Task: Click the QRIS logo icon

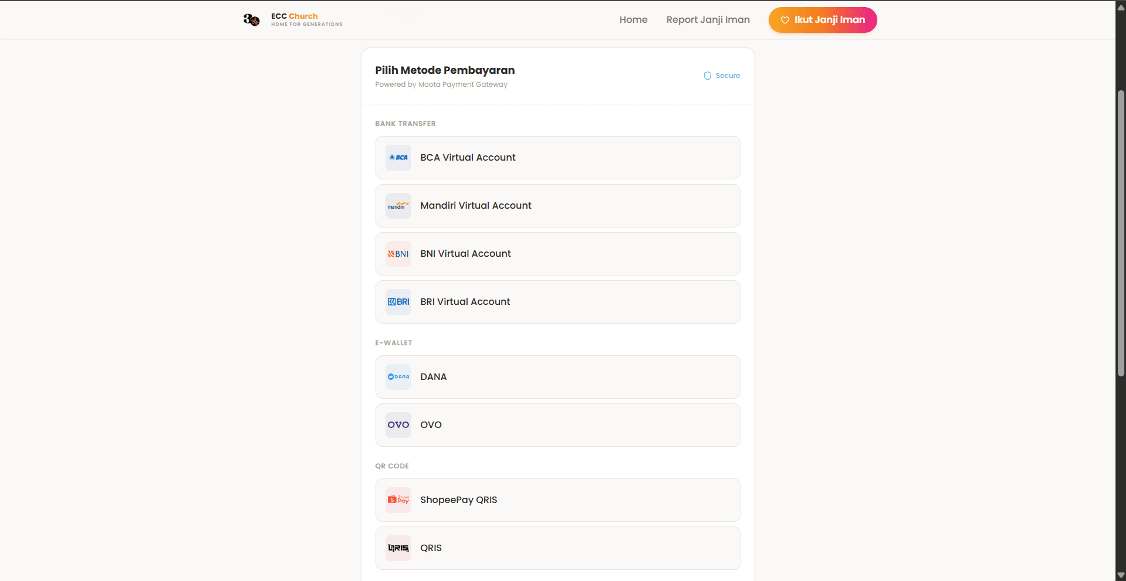Action: tap(398, 548)
